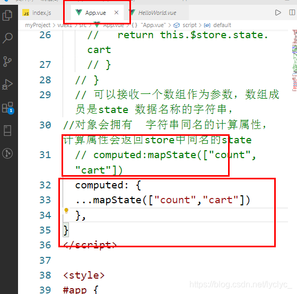
Task: Click the lightbulb quick-fix icon
Action: point(66,211)
